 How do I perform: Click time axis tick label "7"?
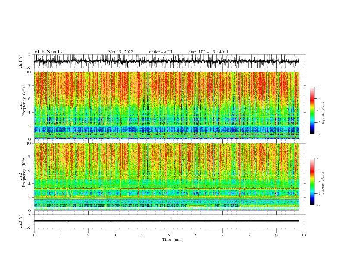[223, 235]
